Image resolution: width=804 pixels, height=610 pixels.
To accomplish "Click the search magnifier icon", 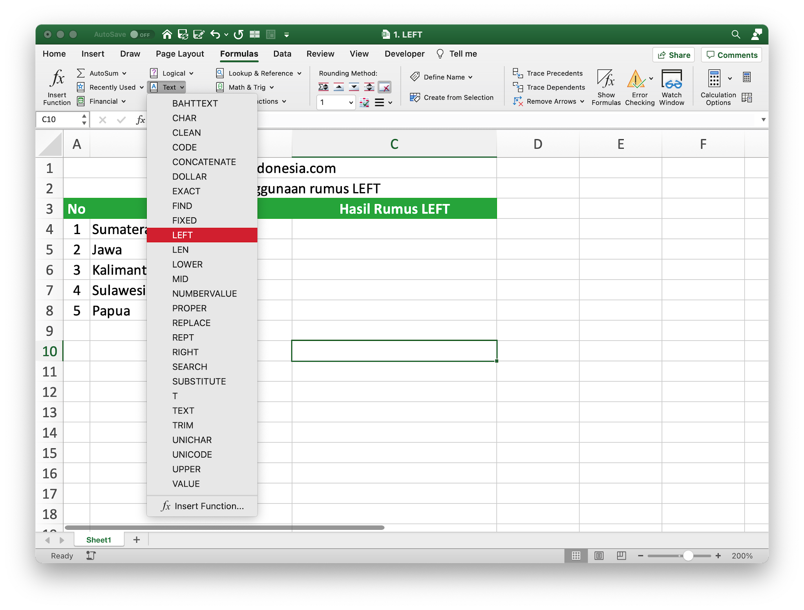I will coord(736,35).
